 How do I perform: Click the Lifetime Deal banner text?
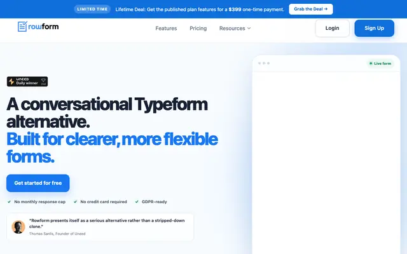[x=200, y=10]
